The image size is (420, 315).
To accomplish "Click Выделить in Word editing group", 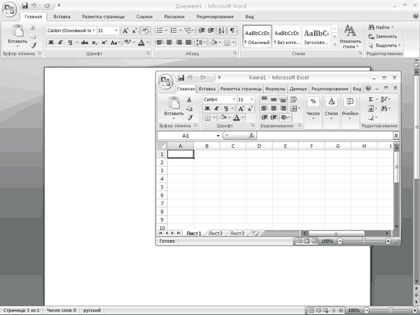I will point(384,45).
